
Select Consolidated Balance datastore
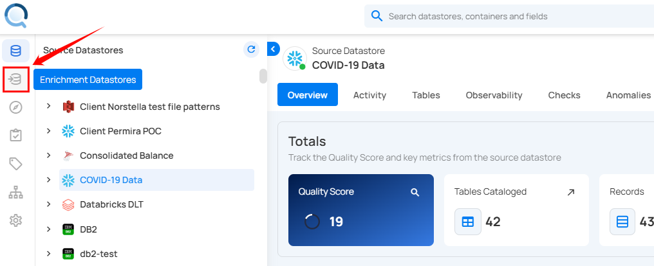click(126, 155)
